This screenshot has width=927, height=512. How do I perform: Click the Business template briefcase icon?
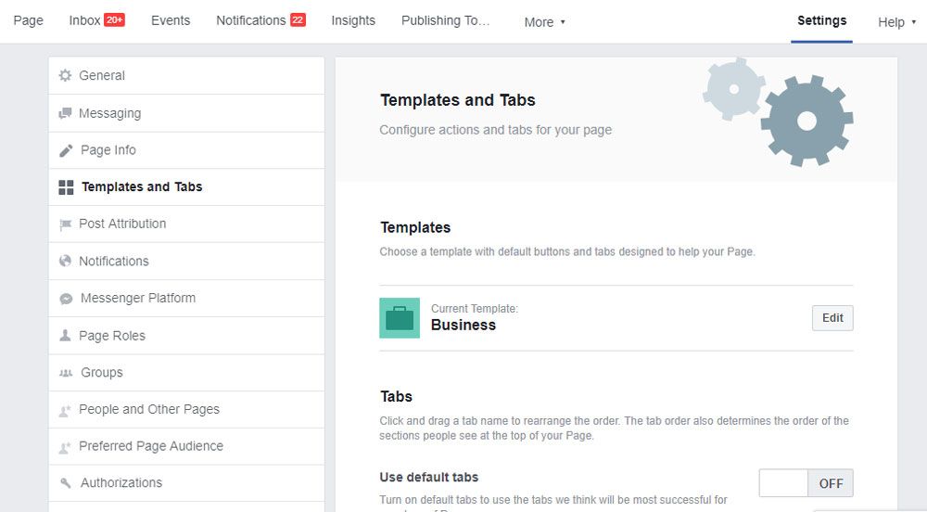click(x=400, y=318)
